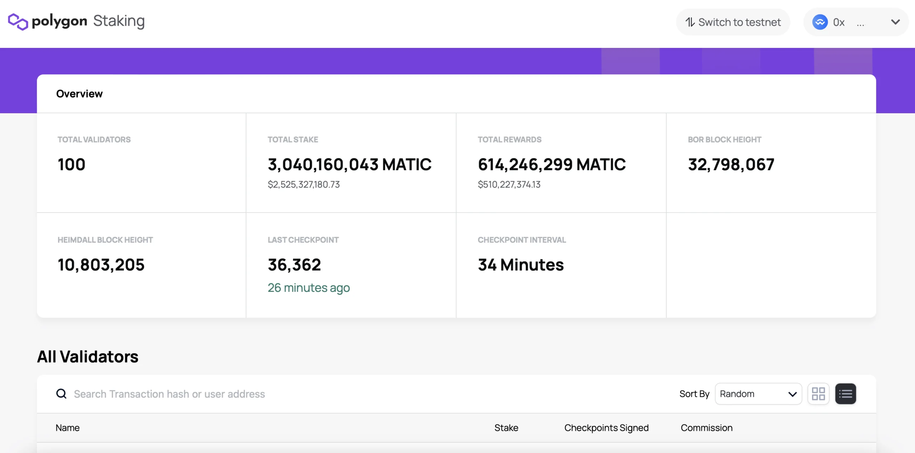Click the Stake column header
The width and height of the screenshot is (915, 453).
pos(506,428)
